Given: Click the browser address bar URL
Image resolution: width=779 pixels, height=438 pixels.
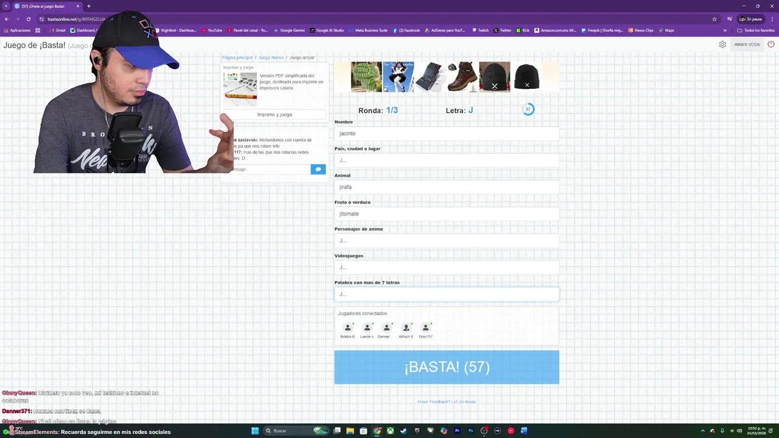Looking at the screenshot, I should click(x=76, y=19).
